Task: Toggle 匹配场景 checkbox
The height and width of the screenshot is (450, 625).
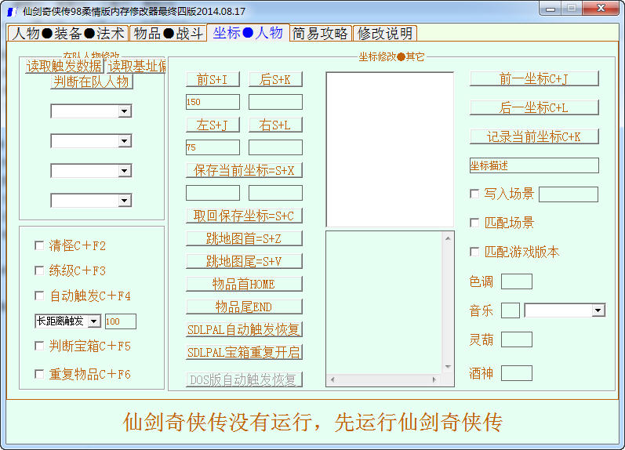Action: pos(474,223)
